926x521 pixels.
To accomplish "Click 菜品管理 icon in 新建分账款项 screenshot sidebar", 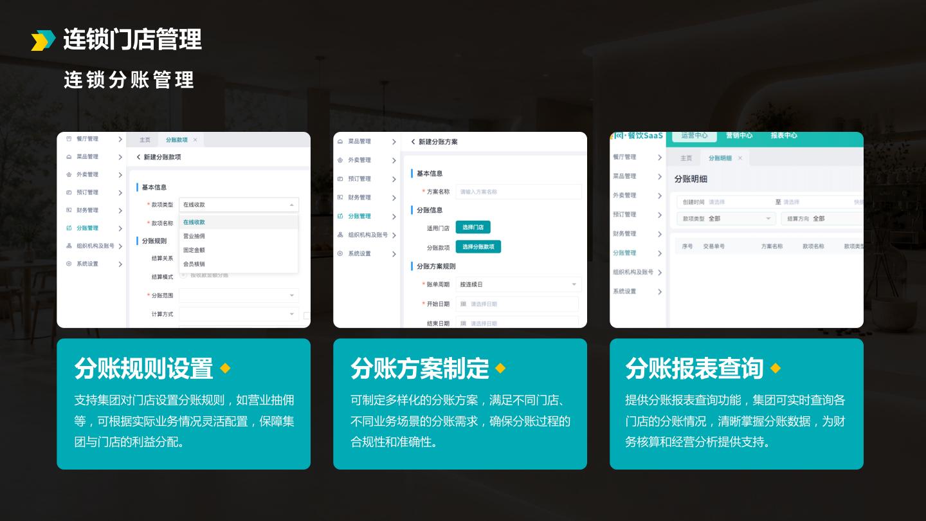I will click(x=69, y=157).
